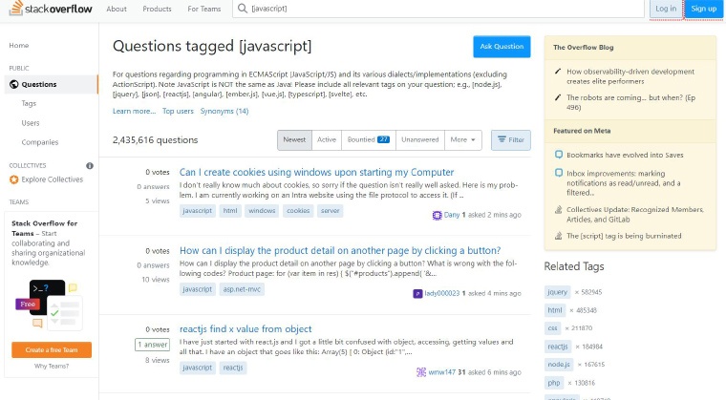Screen dimensions: 726x400
Task: Click chat icon beside Bookmarks have evolved
Action: click(559, 155)
